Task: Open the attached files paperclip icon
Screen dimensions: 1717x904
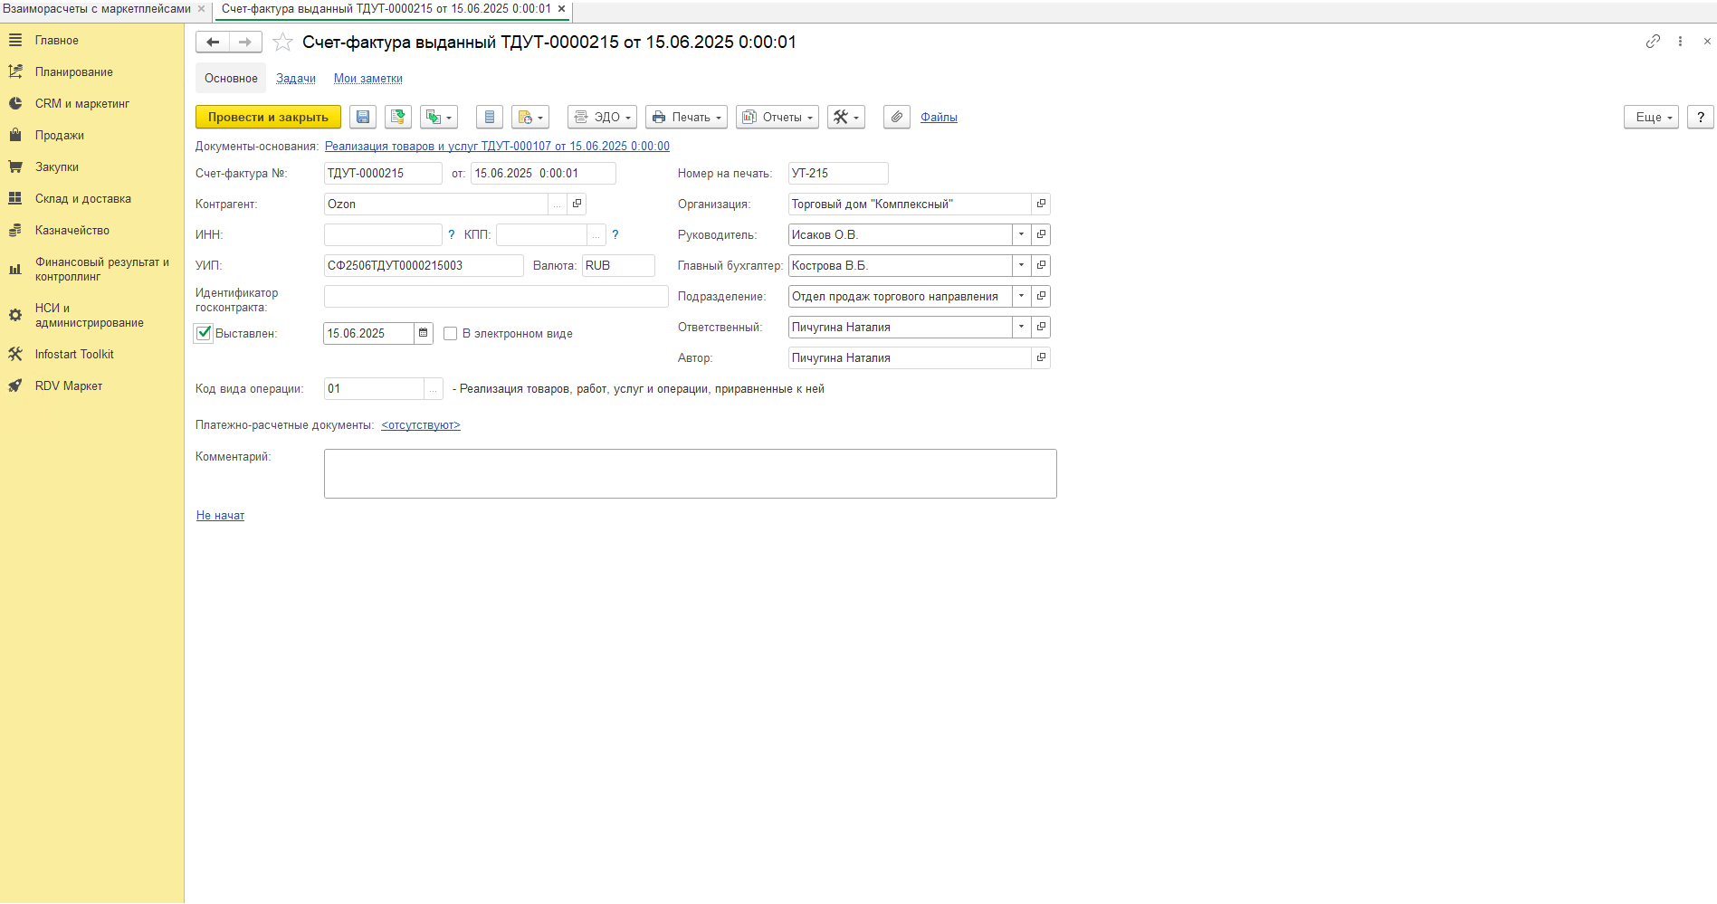Action: [x=896, y=117]
